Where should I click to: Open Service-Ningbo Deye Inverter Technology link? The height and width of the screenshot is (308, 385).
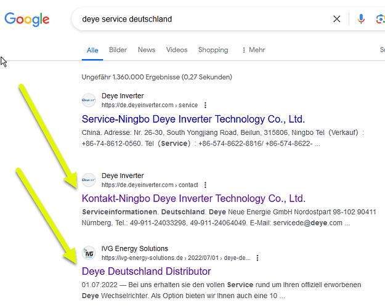(x=193, y=119)
